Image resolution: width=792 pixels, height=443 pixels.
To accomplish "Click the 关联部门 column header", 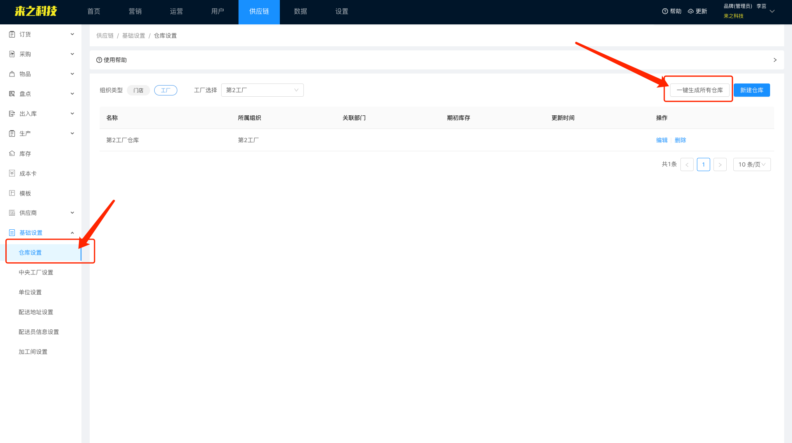I will point(354,118).
